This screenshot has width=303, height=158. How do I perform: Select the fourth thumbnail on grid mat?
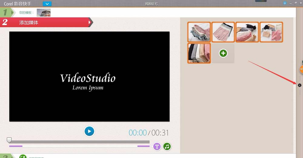pyautogui.click(x=271, y=32)
